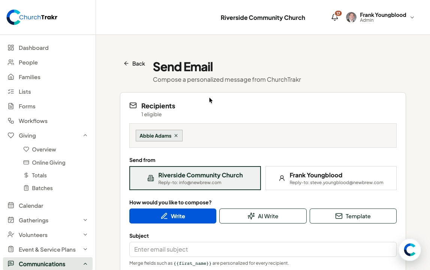Collapse the Giving submenu chevron
430x270 pixels.
tap(85, 135)
